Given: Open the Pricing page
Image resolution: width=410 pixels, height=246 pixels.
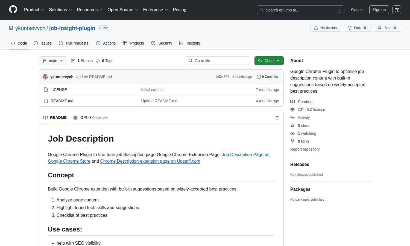Looking at the screenshot, I should (x=180, y=10).
